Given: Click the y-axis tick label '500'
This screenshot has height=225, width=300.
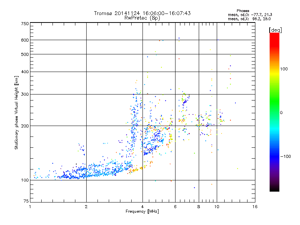Looking at the screenshot, I should [x=25, y=54].
